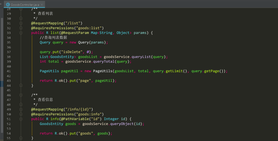The width and height of the screenshot is (278, 141).
Task: Click the Object type parameter
Action: pos(123,33)
